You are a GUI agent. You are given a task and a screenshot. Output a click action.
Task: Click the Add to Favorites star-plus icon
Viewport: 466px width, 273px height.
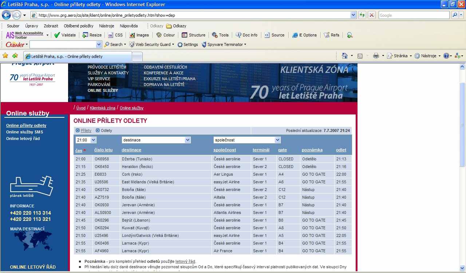pos(15,56)
